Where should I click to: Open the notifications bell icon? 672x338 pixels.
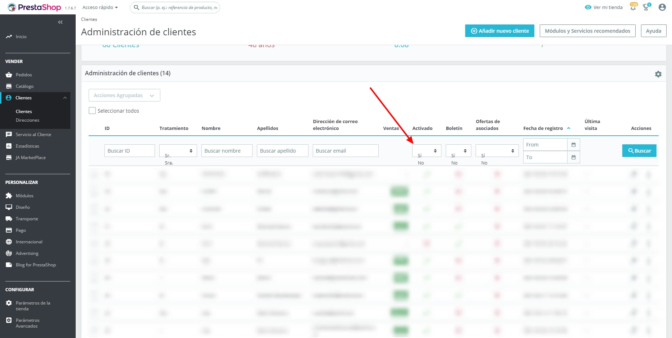click(633, 7)
